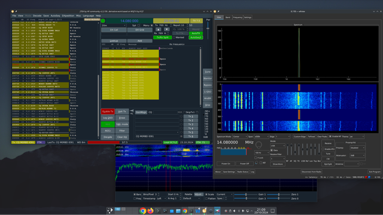Toggle the Spt checkbox
The image size is (383, 215).
(x=138, y=25)
